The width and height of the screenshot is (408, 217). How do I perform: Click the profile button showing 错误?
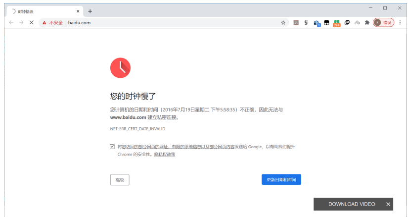tap(384, 23)
